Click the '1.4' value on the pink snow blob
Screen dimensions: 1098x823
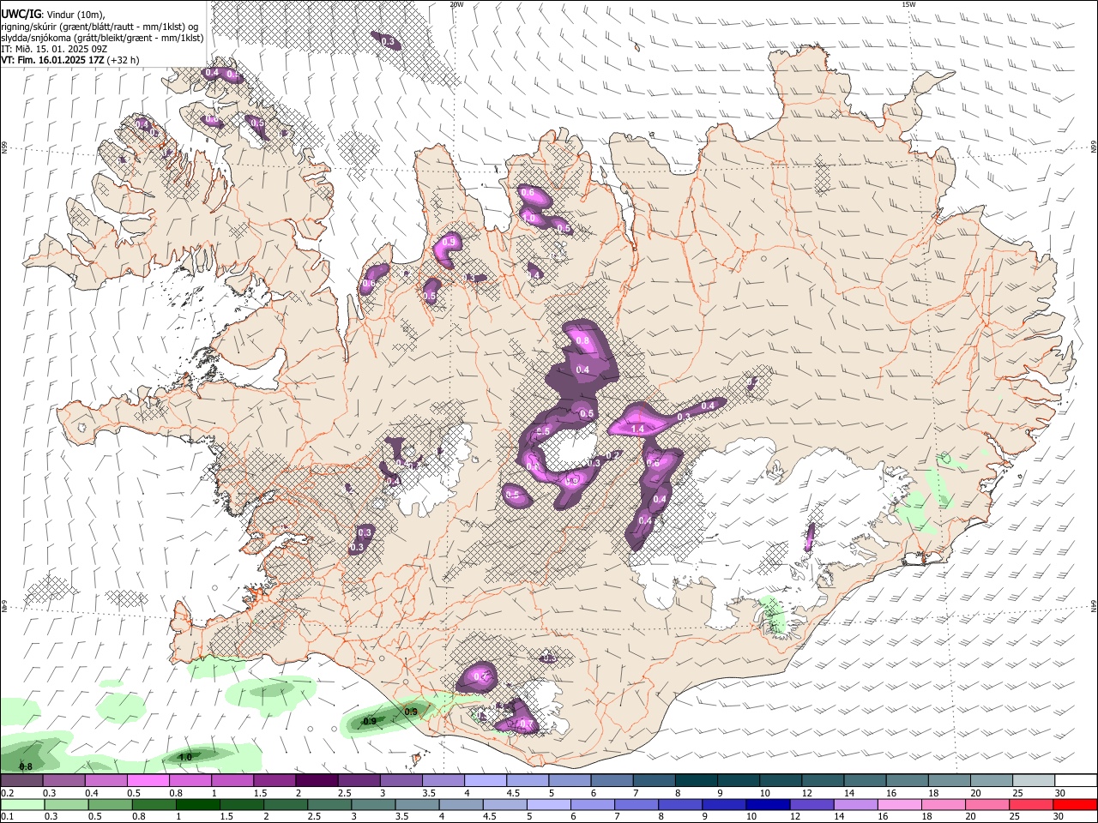coord(637,429)
